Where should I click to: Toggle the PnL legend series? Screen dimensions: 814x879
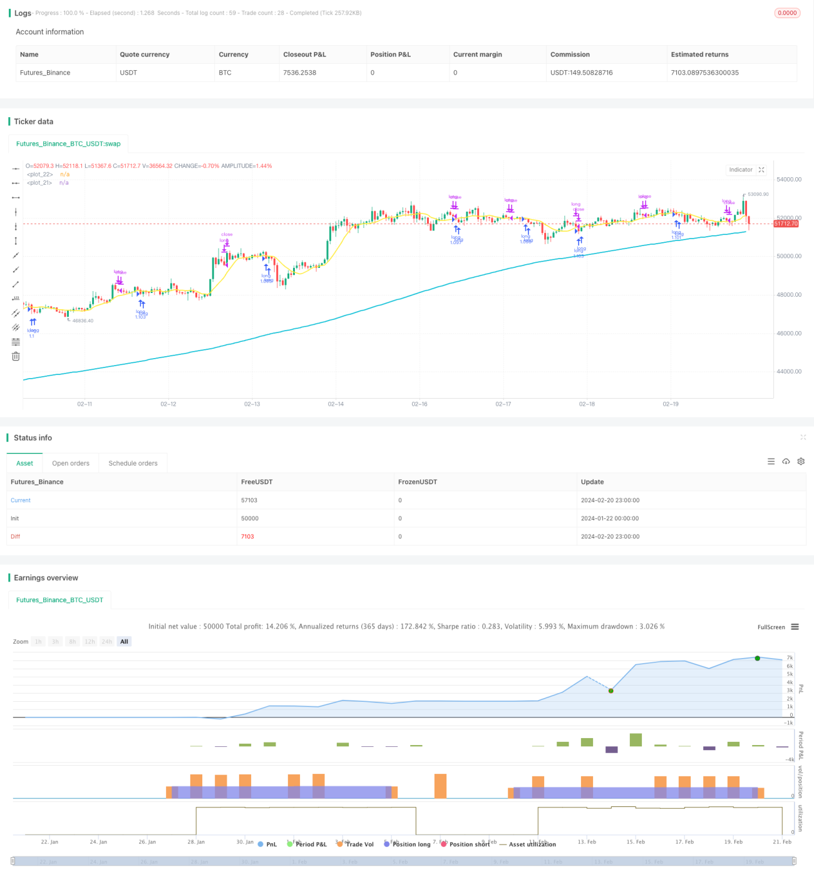point(267,844)
